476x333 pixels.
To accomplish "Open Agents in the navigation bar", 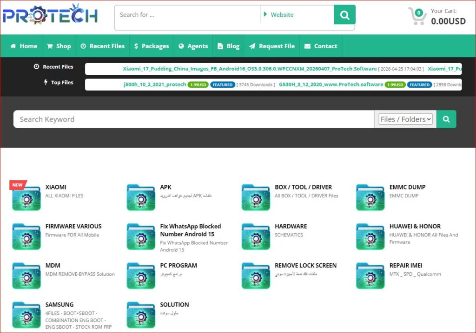I will [x=193, y=46].
